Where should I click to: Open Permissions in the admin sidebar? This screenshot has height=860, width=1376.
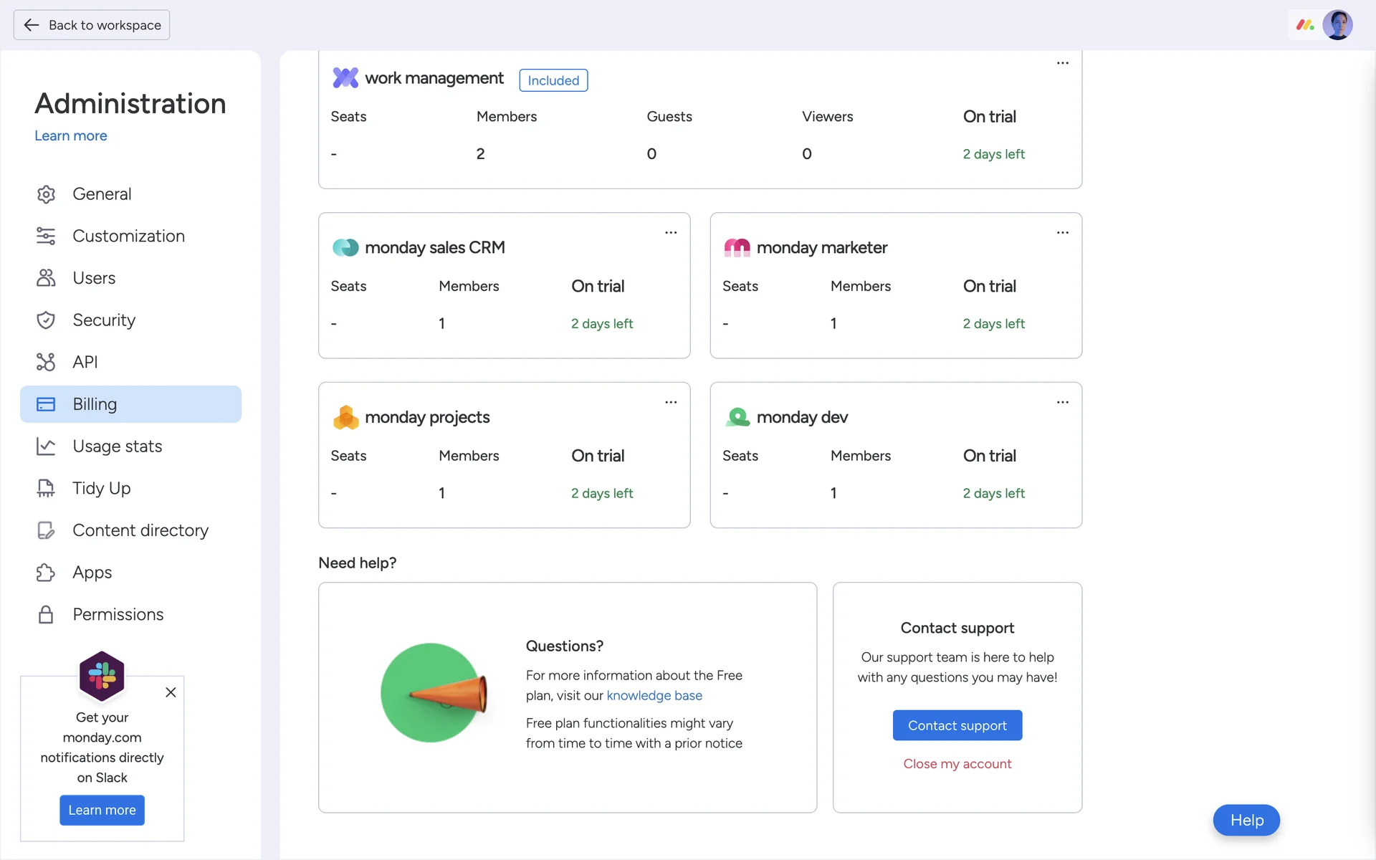[x=118, y=615]
